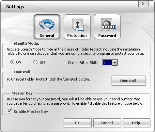Discard changes with the Cancel button
Viewport: 155px width, 132px height.
pos(107,123)
